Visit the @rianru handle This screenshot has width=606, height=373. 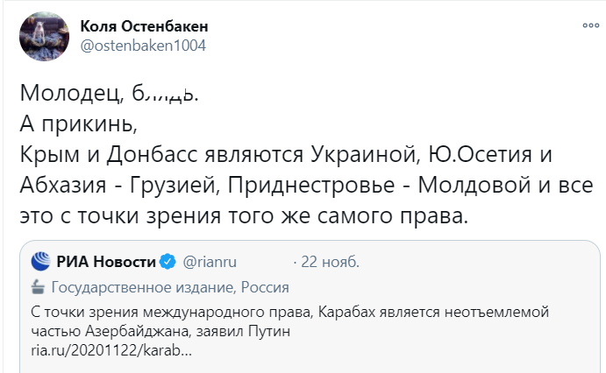209,262
